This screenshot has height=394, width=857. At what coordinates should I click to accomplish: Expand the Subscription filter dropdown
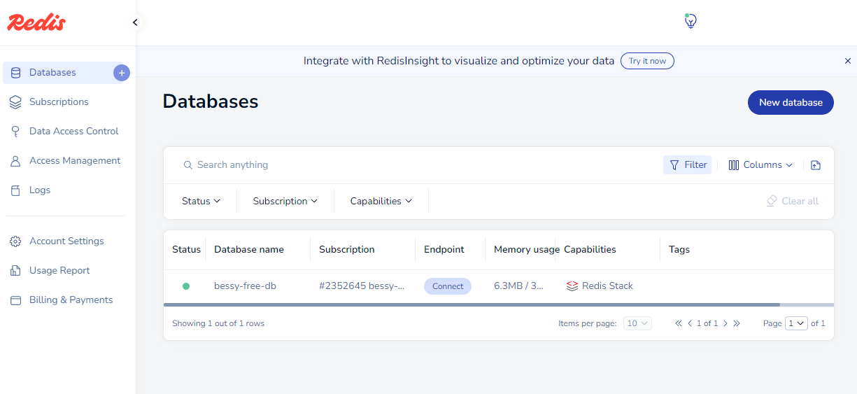(x=285, y=201)
